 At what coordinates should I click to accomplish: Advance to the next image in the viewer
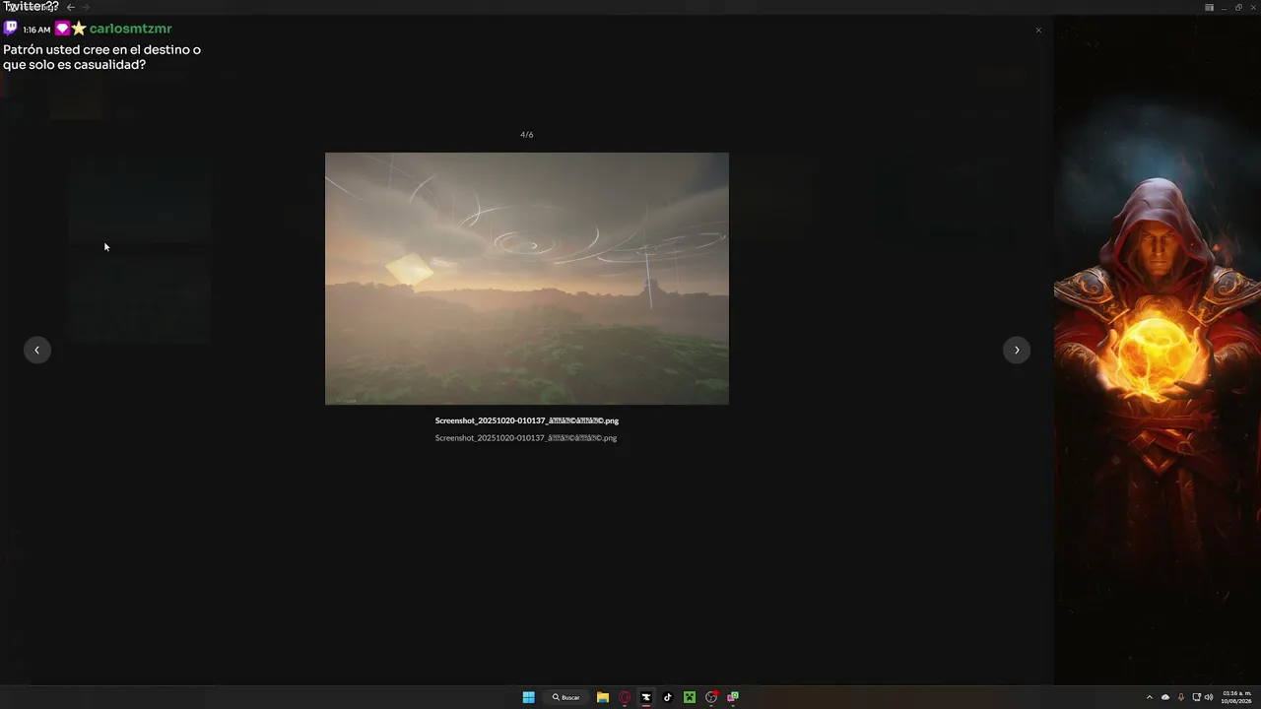[x=1017, y=350]
